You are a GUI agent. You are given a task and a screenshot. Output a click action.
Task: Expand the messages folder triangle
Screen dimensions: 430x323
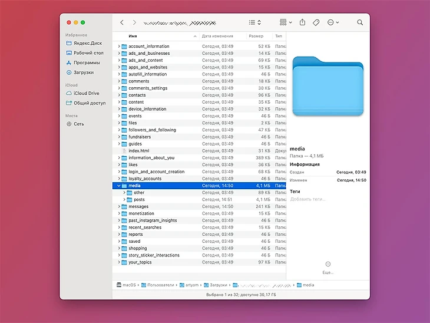click(x=119, y=207)
